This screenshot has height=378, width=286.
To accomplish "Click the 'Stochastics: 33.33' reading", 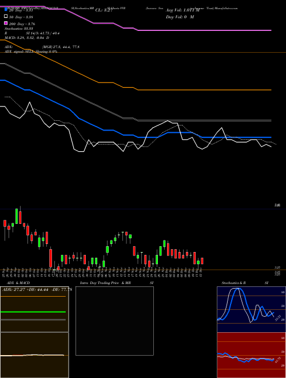I will (19, 29).
